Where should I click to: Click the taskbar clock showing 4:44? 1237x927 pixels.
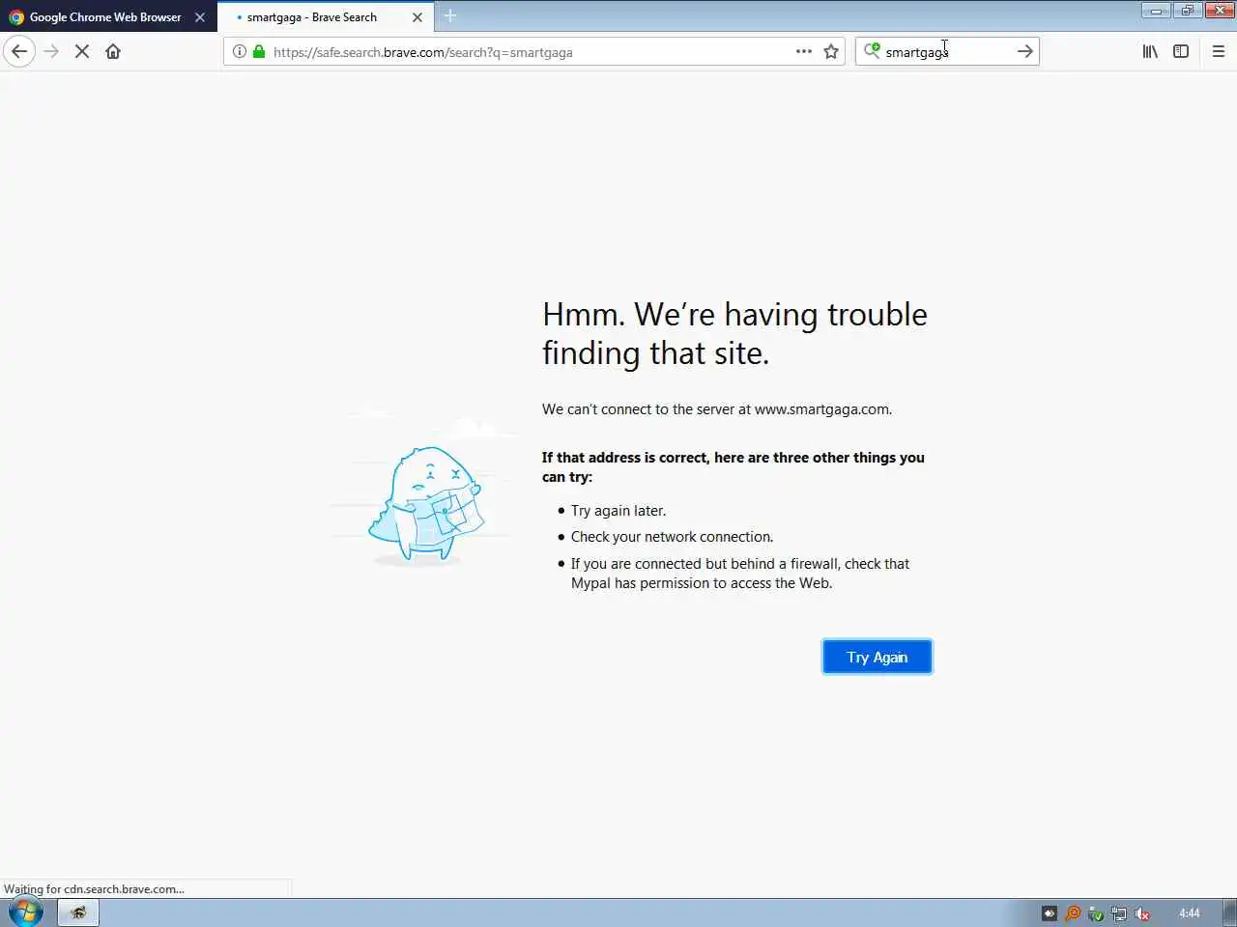tap(1190, 913)
